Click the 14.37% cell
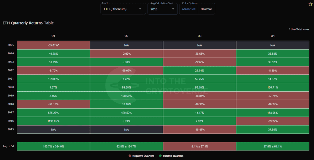This screenshot has width=314, height=160. tap(273, 79)
